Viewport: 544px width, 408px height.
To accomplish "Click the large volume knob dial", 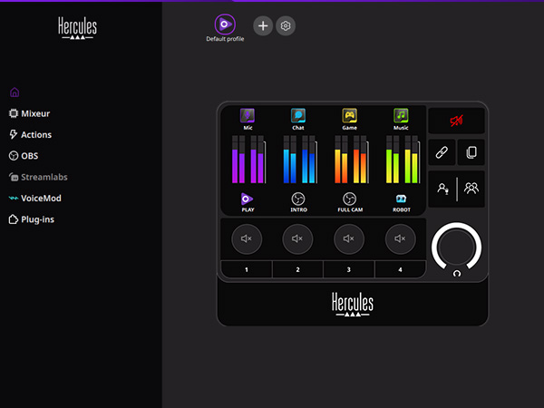I will (x=457, y=246).
